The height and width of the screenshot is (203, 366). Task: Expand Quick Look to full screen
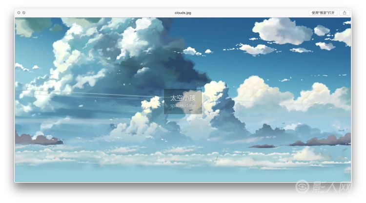click(24, 13)
